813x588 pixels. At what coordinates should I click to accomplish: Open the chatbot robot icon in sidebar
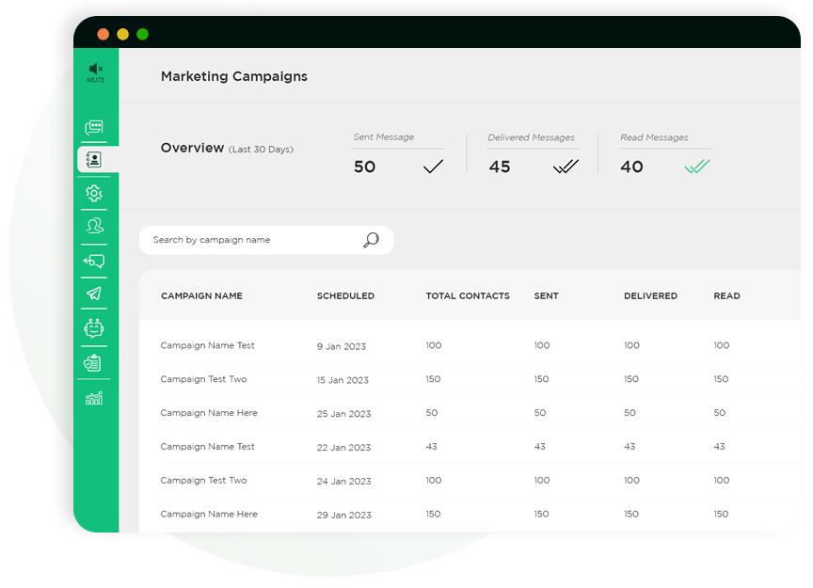[x=94, y=327]
